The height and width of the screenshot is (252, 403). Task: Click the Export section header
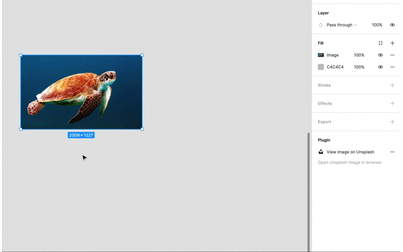324,122
